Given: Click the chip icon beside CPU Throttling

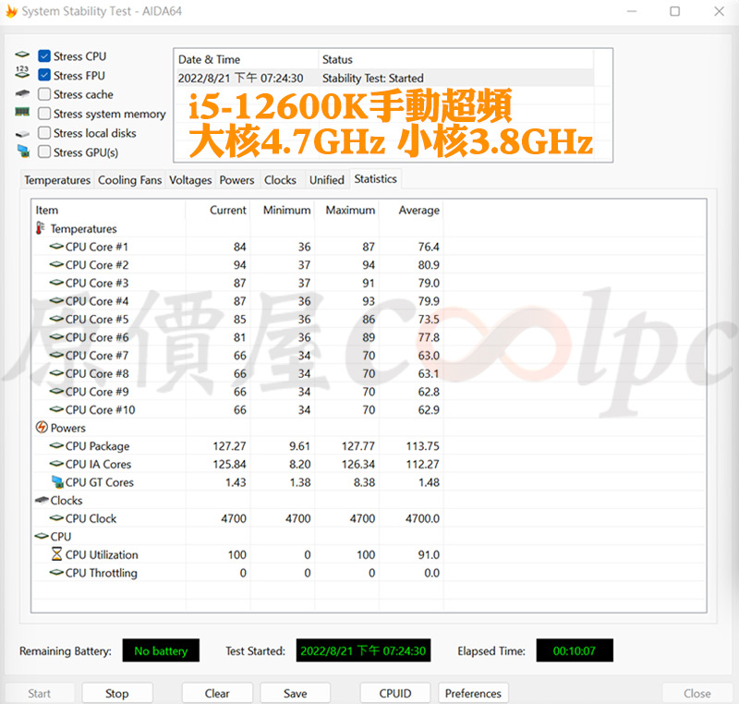Looking at the screenshot, I should click(56, 572).
